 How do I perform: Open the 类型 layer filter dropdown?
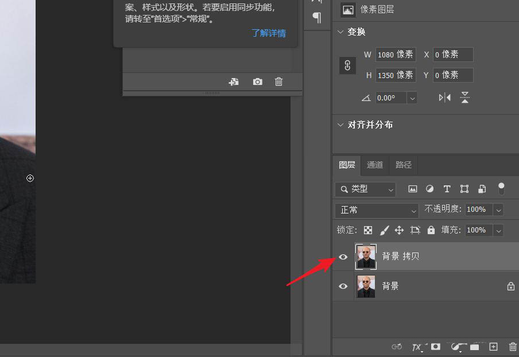(365, 189)
